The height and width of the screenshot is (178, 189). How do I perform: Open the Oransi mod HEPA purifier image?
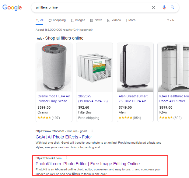[54, 67]
